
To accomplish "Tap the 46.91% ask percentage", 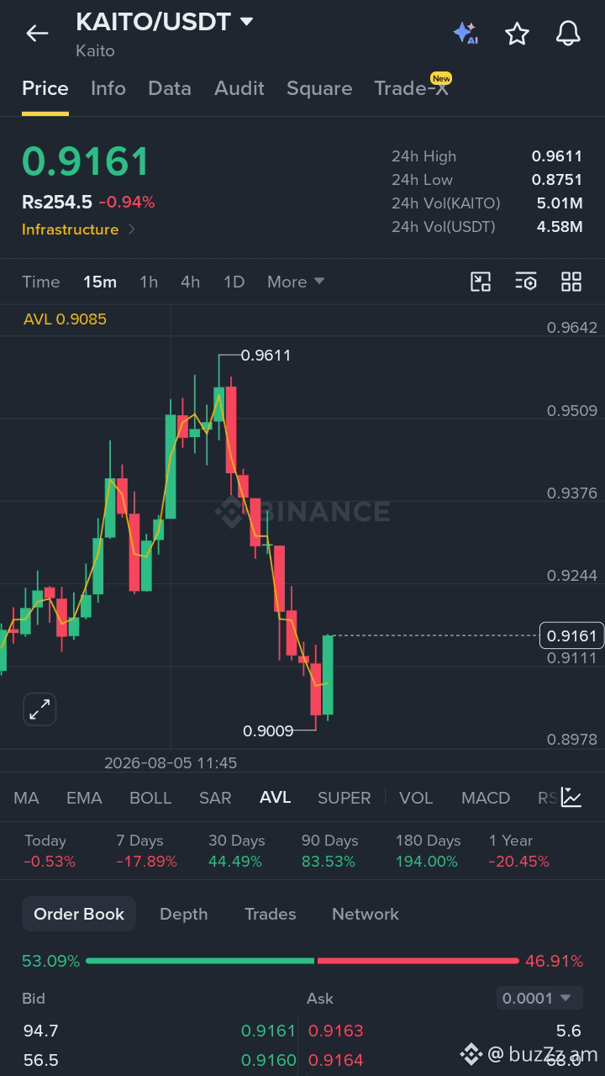I will click(554, 961).
